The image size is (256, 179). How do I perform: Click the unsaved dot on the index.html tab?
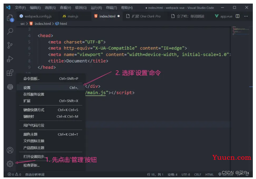coord(119,16)
